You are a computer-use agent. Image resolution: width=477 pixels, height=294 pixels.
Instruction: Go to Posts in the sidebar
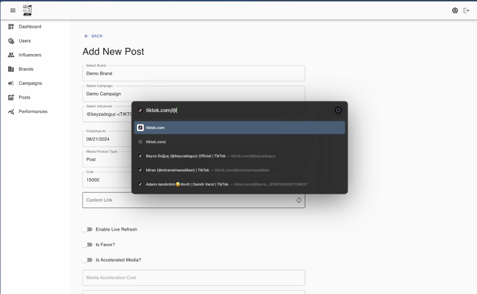click(x=24, y=97)
